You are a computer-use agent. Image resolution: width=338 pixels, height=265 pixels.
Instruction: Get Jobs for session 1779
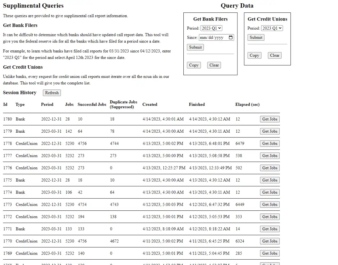270,131
